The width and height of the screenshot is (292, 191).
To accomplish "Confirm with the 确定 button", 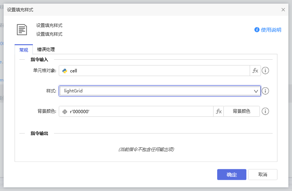I will click(x=231, y=175).
